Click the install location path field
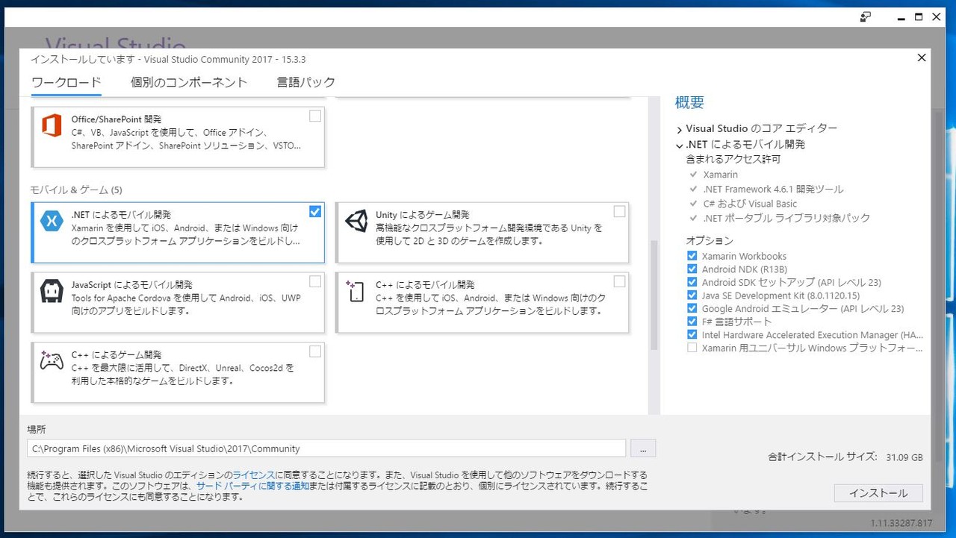This screenshot has height=538, width=956. 326,448
